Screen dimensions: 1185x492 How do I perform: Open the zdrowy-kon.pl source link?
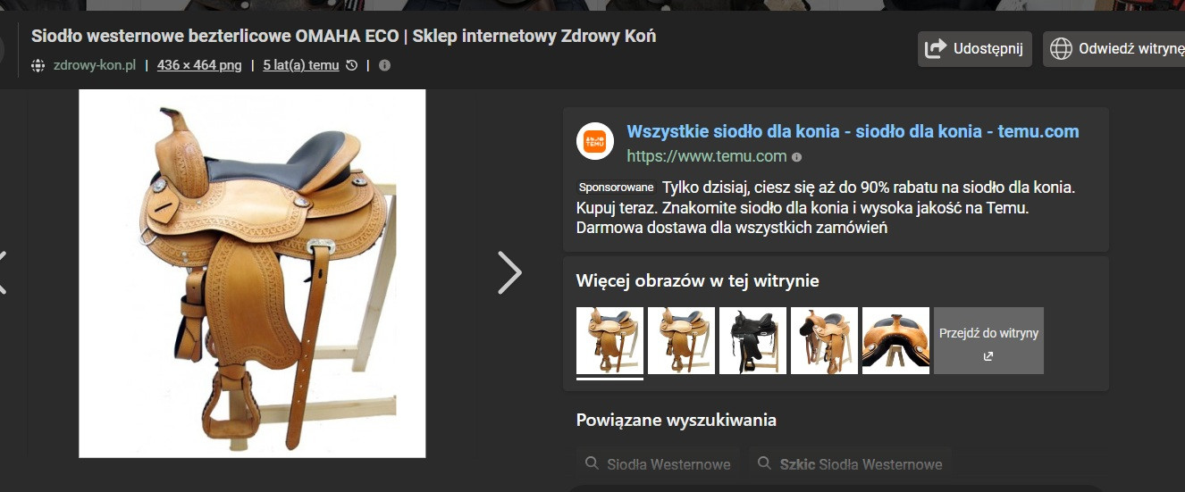click(95, 65)
